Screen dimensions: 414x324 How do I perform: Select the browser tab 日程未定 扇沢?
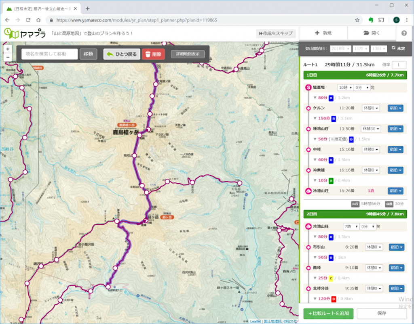pyautogui.click(x=42, y=9)
